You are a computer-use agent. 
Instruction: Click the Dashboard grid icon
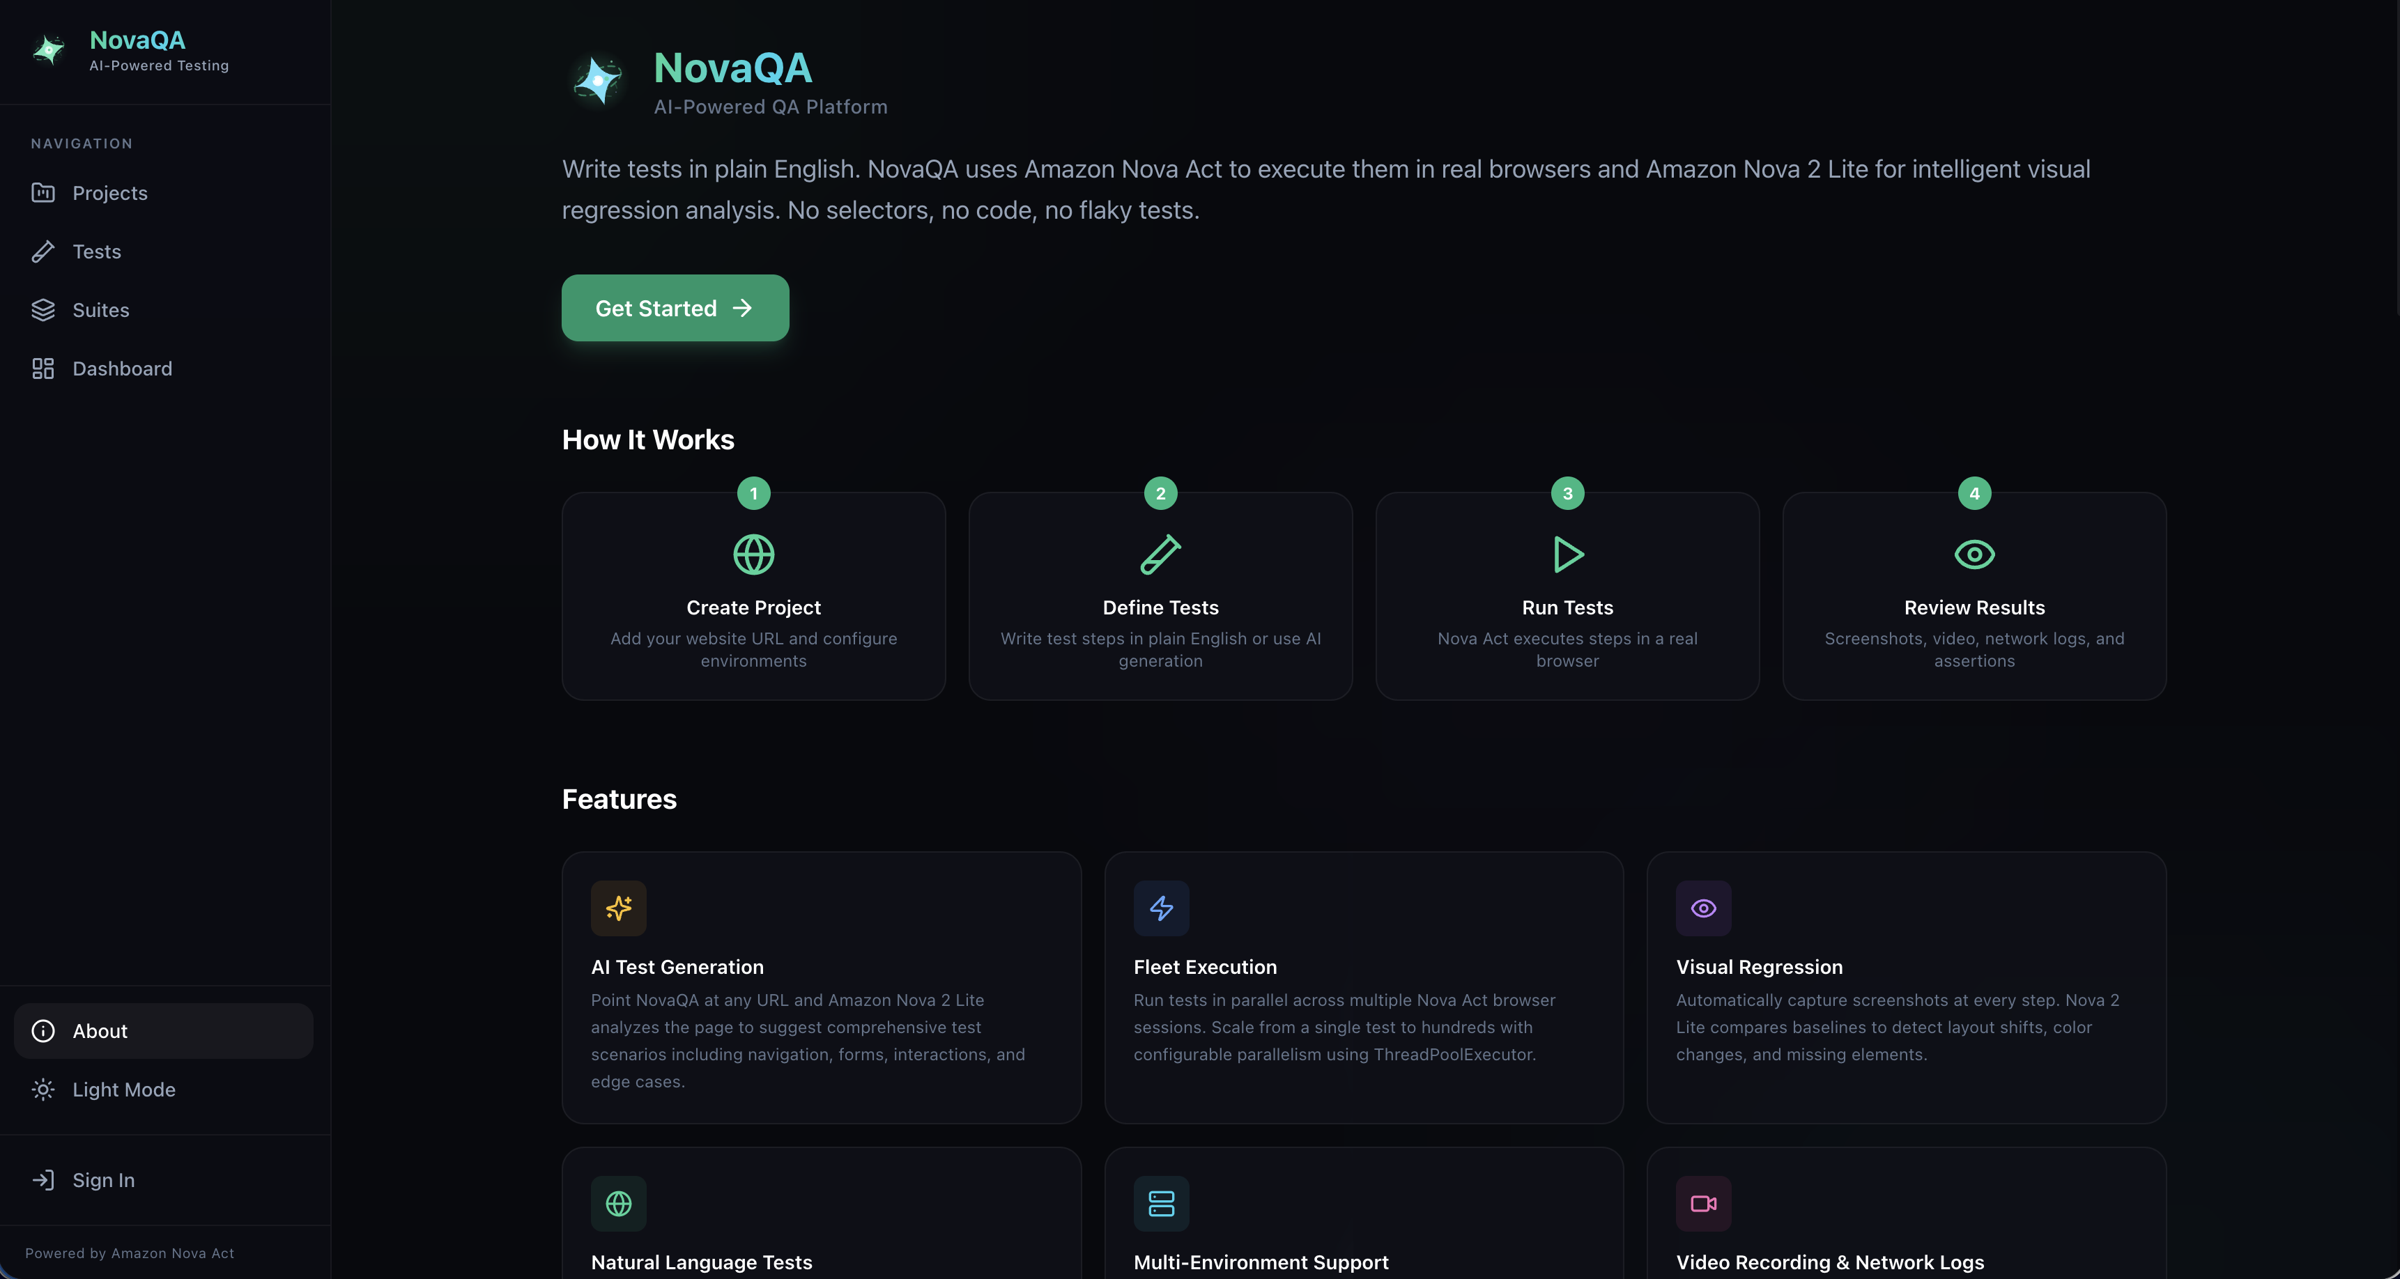tap(43, 369)
